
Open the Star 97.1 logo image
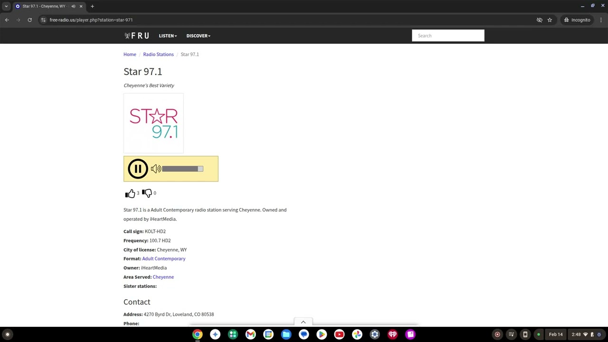153,123
